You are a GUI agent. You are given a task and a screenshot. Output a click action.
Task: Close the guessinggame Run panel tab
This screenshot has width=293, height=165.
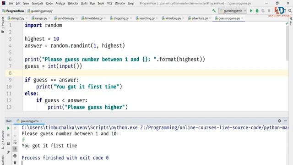41,121
